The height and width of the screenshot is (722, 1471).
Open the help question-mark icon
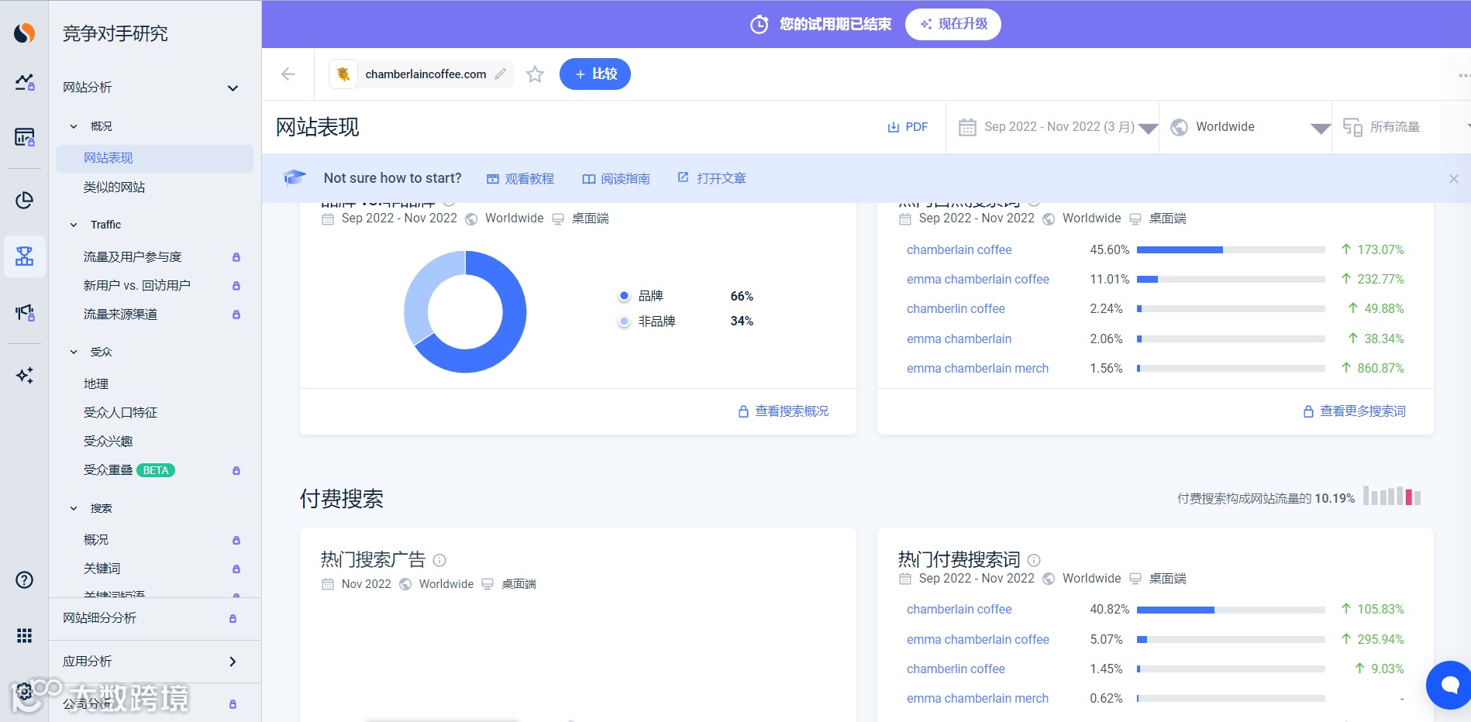point(23,579)
